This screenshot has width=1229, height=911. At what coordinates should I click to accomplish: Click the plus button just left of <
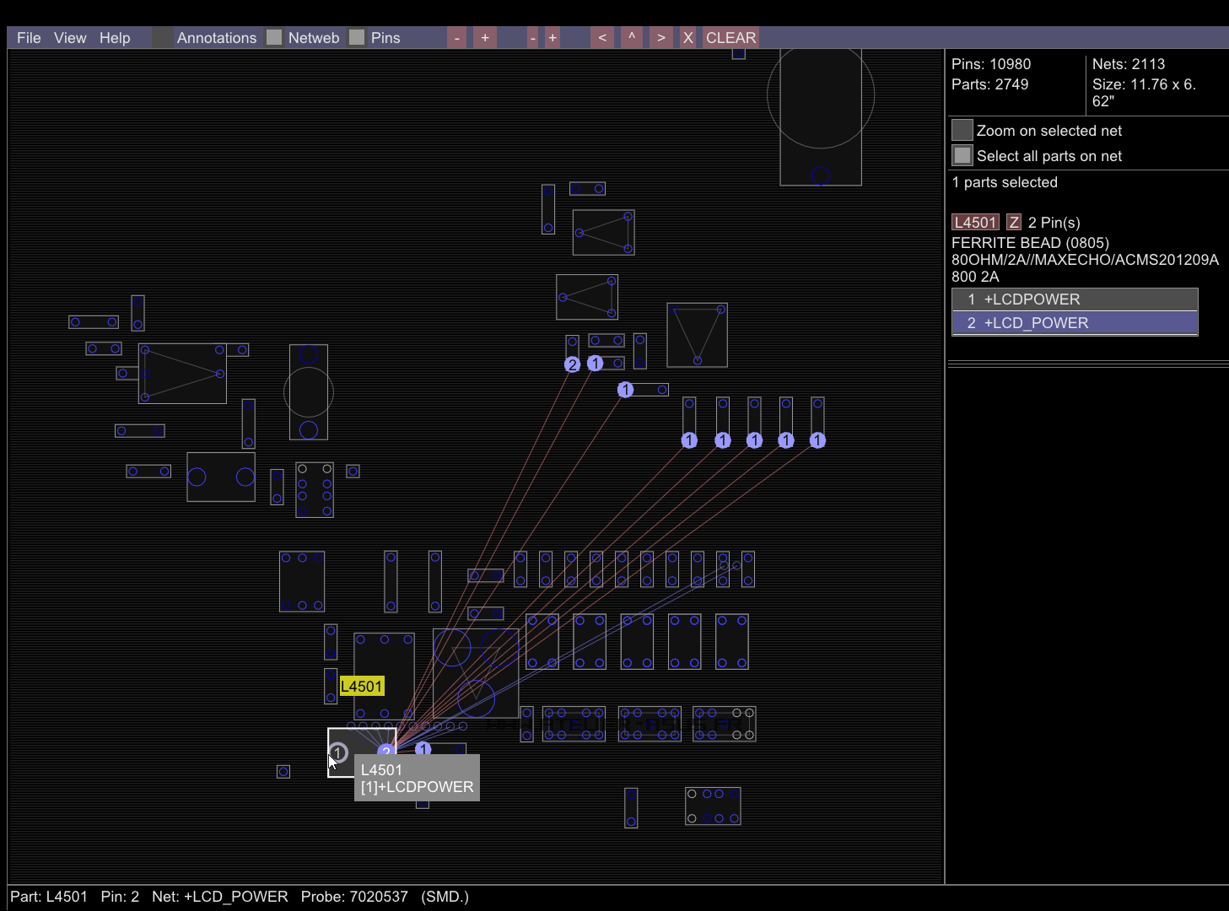[x=553, y=38]
